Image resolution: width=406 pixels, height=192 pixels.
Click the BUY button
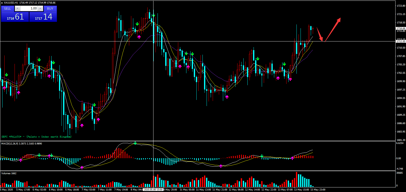50,8
